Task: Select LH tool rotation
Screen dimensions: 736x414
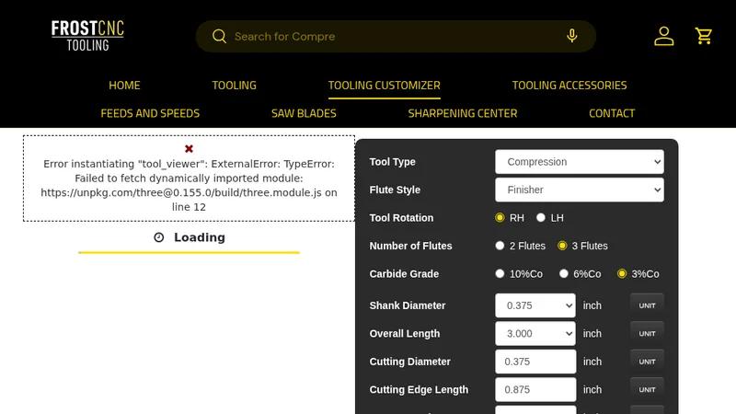Action: pyautogui.click(x=541, y=218)
